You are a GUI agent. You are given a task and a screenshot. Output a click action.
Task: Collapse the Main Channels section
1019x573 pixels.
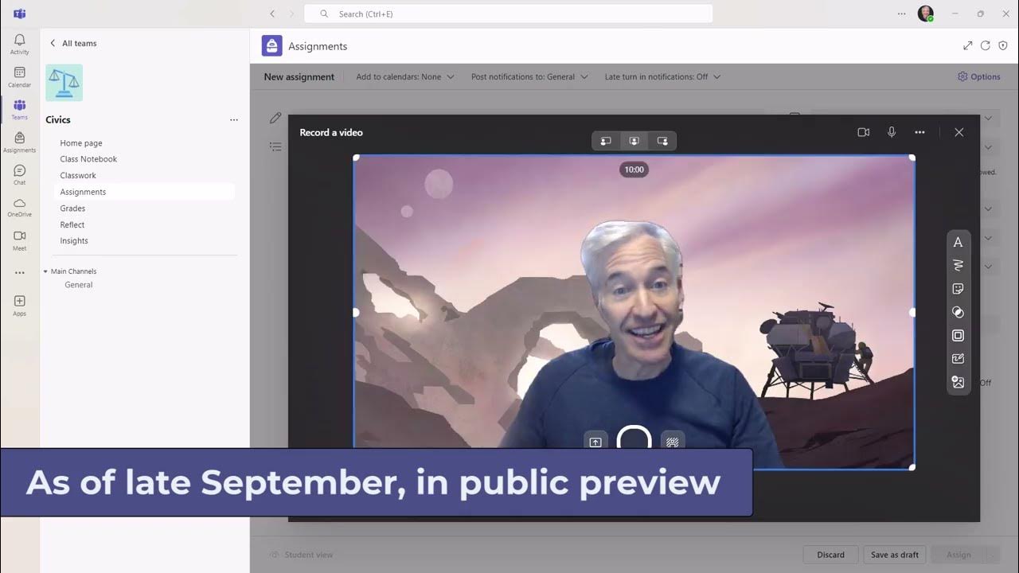[45, 271]
